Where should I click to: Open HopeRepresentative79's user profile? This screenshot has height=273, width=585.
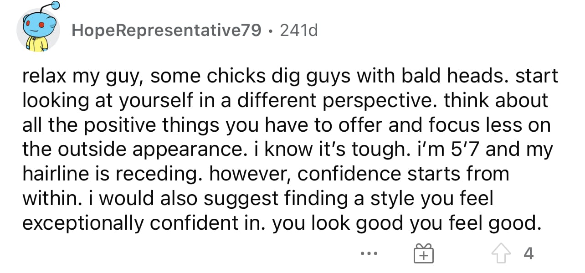167,30
